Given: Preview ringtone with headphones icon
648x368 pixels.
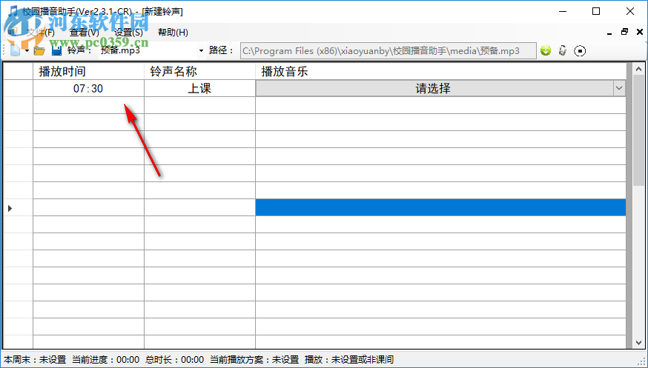Looking at the screenshot, I should coord(563,50).
